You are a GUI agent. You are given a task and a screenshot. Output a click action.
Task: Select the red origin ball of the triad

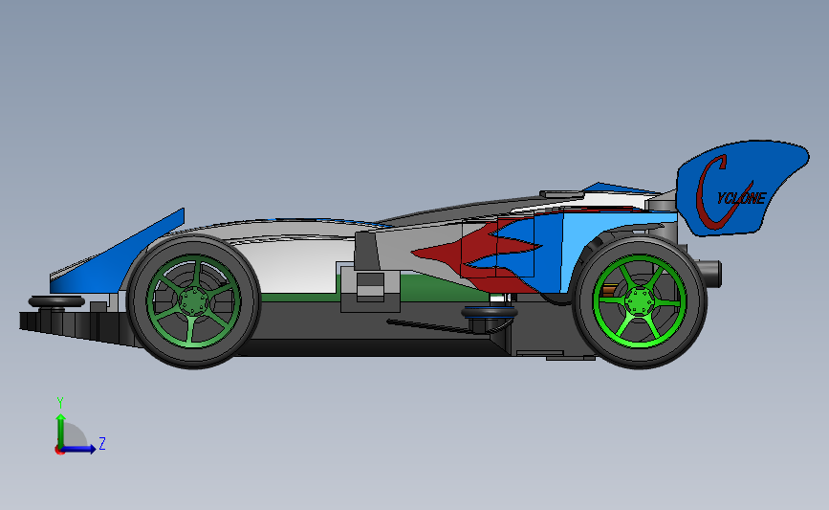tap(59, 451)
